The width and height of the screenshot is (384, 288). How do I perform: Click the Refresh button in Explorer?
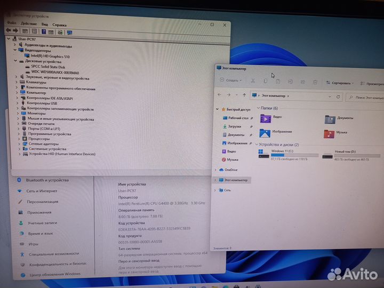(338, 97)
